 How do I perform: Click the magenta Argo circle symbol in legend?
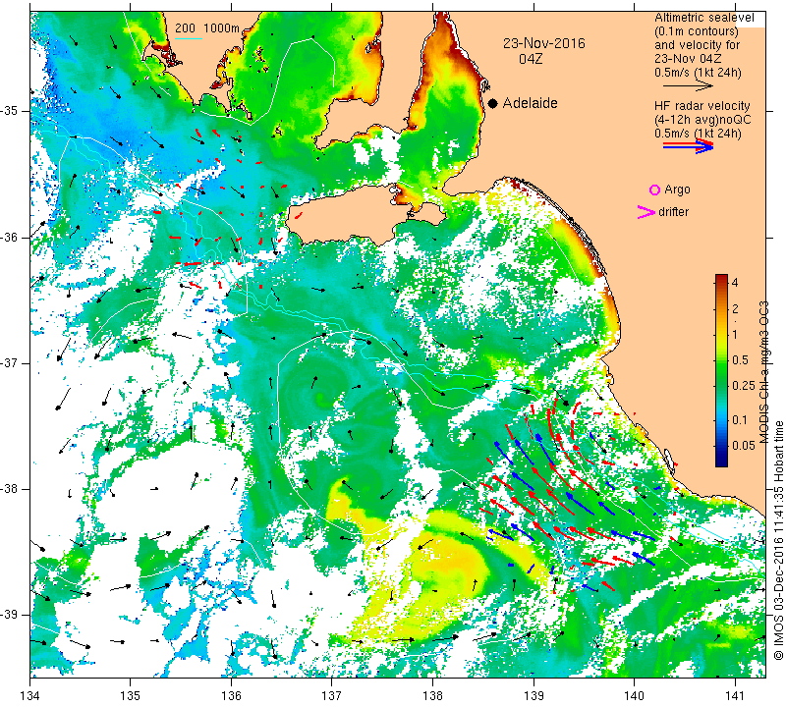tap(654, 190)
